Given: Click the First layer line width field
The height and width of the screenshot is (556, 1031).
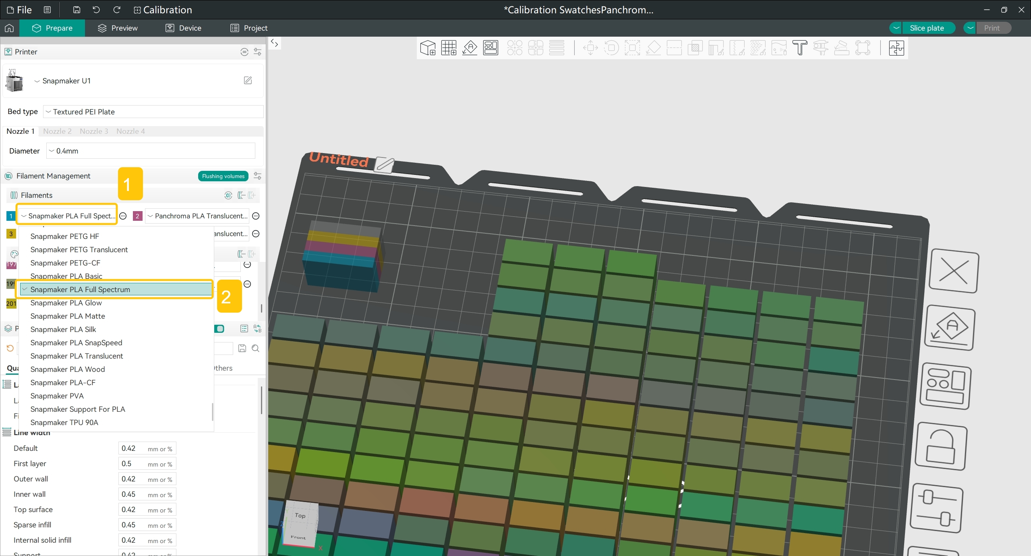Looking at the screenshot, I should (x=147, y=464).
